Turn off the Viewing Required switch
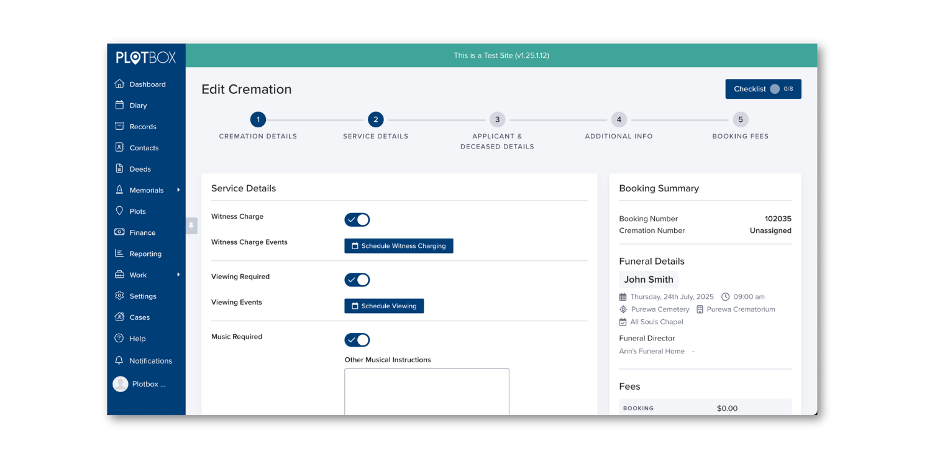932x466 pixels. pyautogui.click(x=357, y=280)
